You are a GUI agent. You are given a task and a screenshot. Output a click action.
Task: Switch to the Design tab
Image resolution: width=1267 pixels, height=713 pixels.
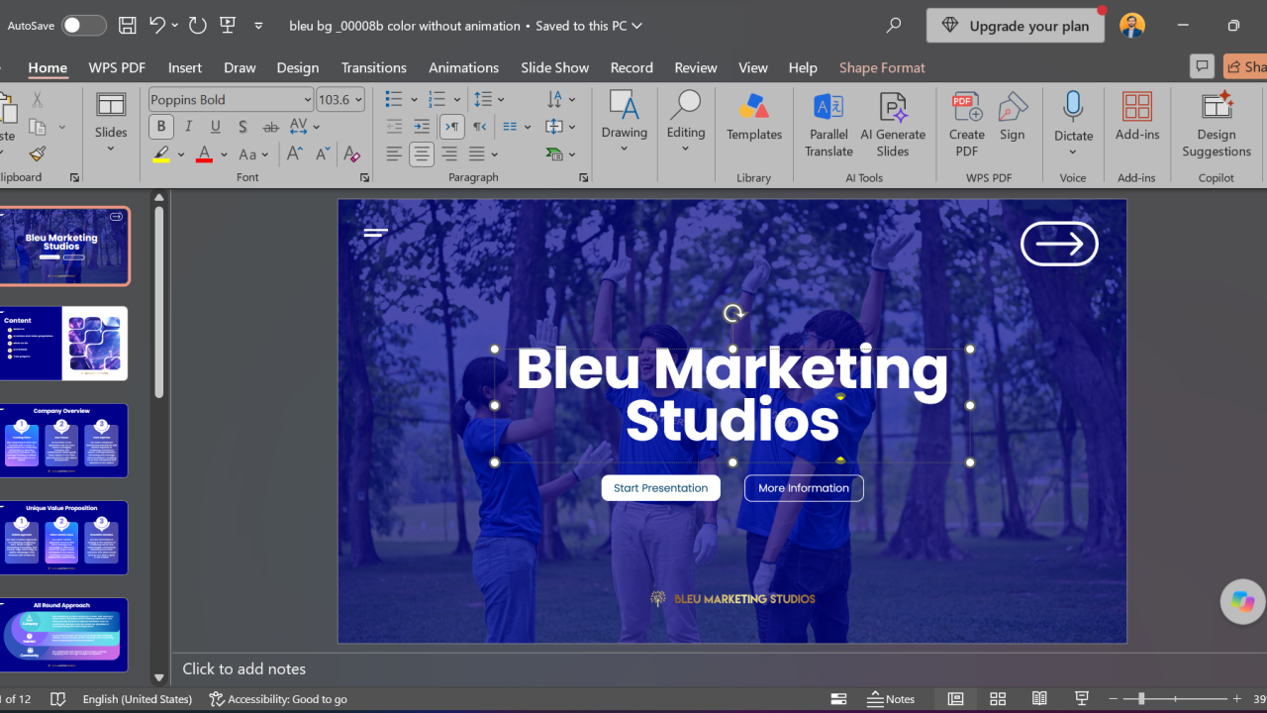coord(298,67)
